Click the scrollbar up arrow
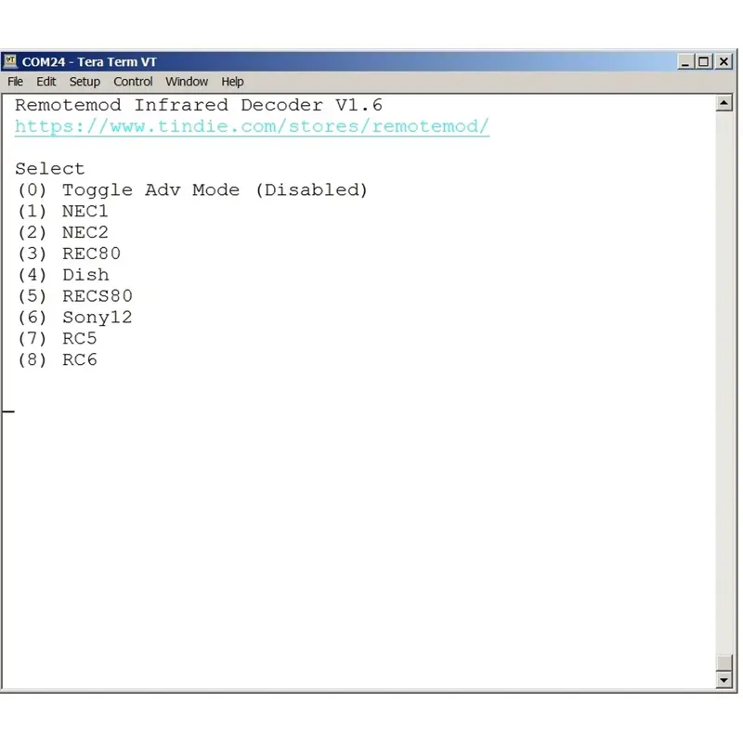Viewport: 743px width, 742px height. click(x=724, y=103)
